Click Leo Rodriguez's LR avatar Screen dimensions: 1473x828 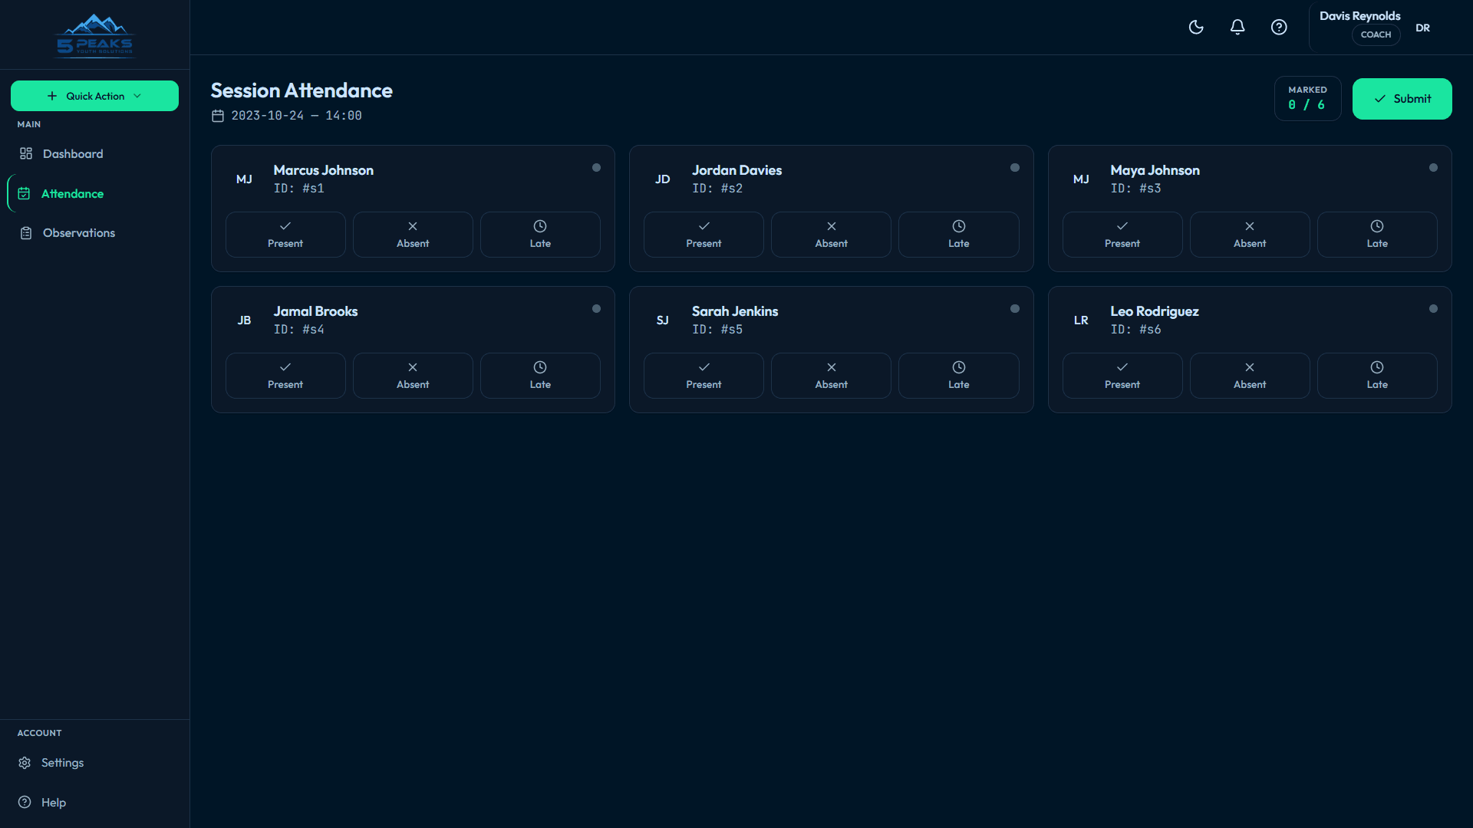coord(1081,320)
